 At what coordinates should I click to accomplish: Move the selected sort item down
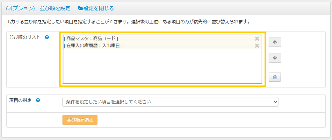[x=275, y=58]
